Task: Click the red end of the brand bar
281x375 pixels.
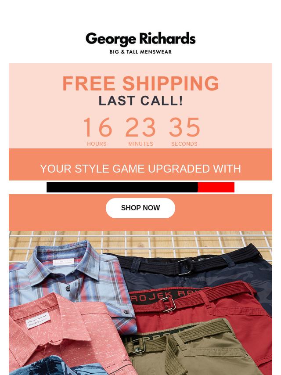Action: [x=216, y=187]
